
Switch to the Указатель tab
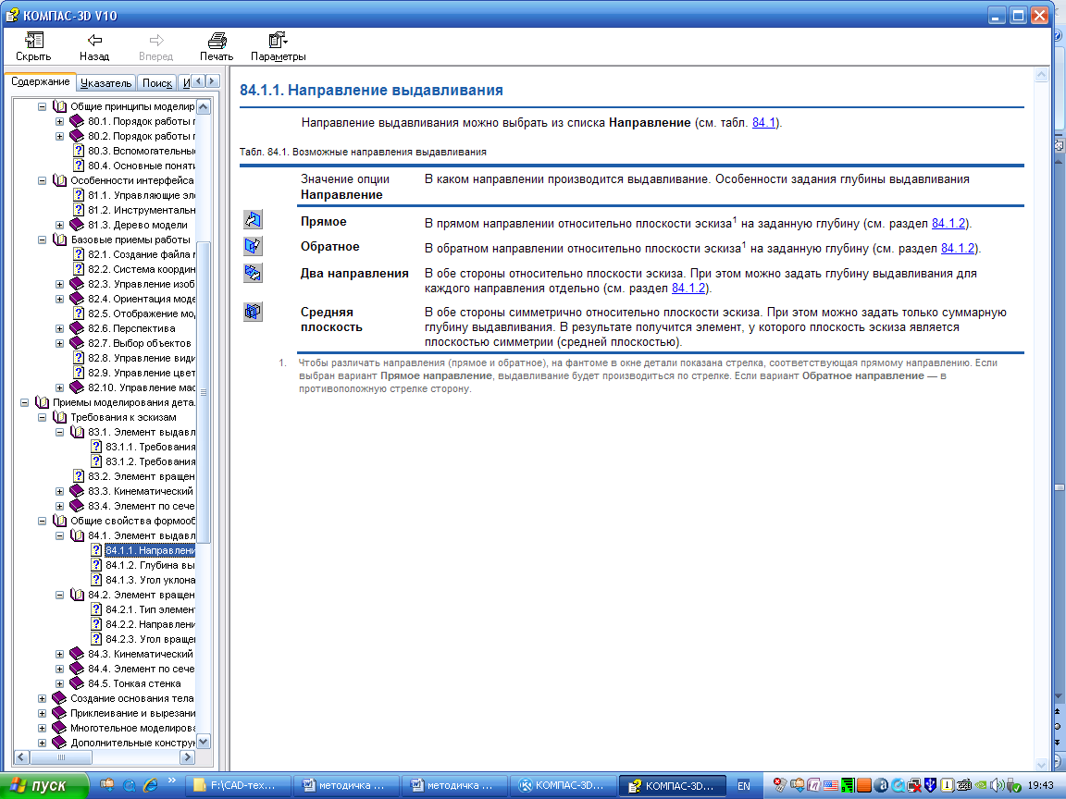106,83
